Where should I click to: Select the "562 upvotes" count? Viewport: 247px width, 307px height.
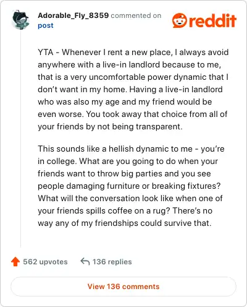(45, 262)
